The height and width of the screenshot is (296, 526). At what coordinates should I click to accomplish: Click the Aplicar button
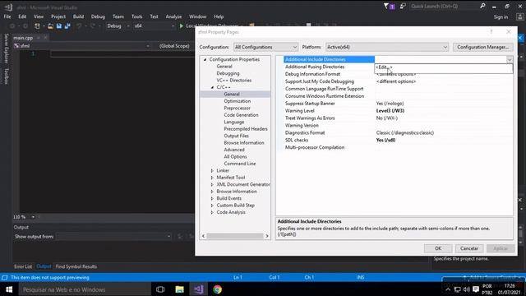(x=501, y=248)
